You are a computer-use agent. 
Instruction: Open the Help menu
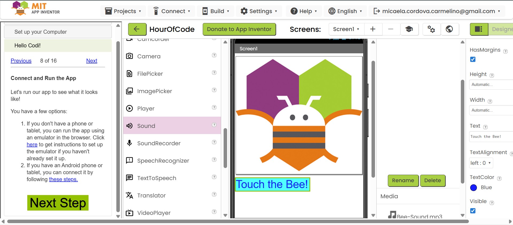[x=304, y=11]
